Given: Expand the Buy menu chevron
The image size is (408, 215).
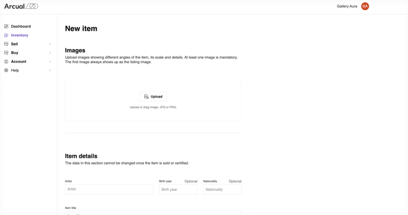Looking at the screenshot, I should pos(50,53).
